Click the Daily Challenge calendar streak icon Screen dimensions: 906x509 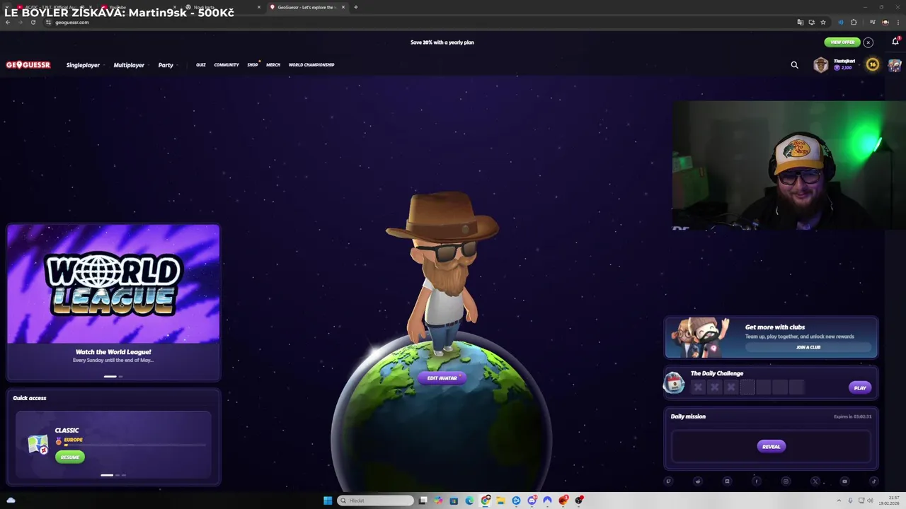[x=674, y=382]
